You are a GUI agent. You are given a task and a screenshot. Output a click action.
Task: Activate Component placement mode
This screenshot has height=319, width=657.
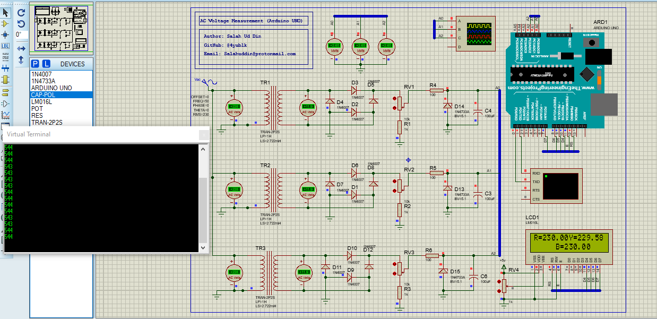(x=4, y=23)
